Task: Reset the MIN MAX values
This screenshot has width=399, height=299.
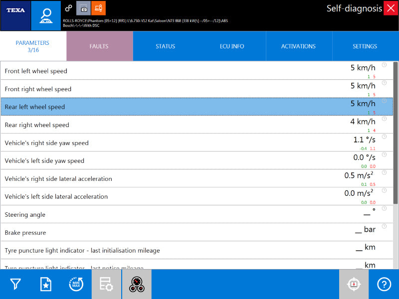Action: point(76,285)
